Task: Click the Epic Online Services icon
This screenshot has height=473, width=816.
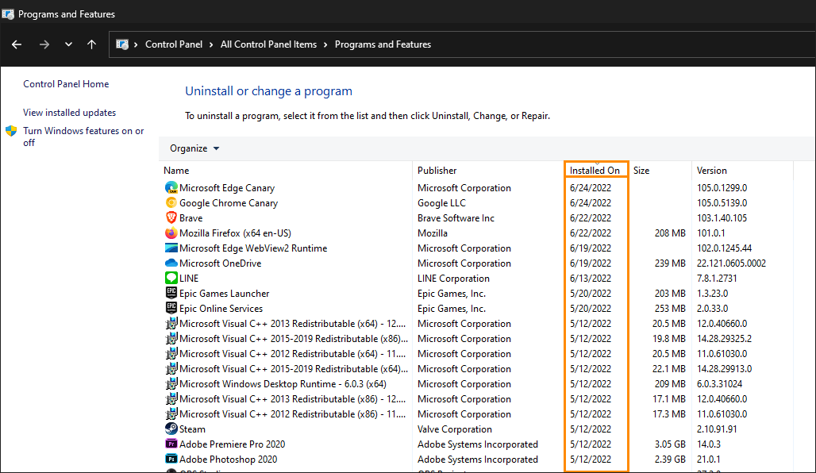Action: (171, 309)
